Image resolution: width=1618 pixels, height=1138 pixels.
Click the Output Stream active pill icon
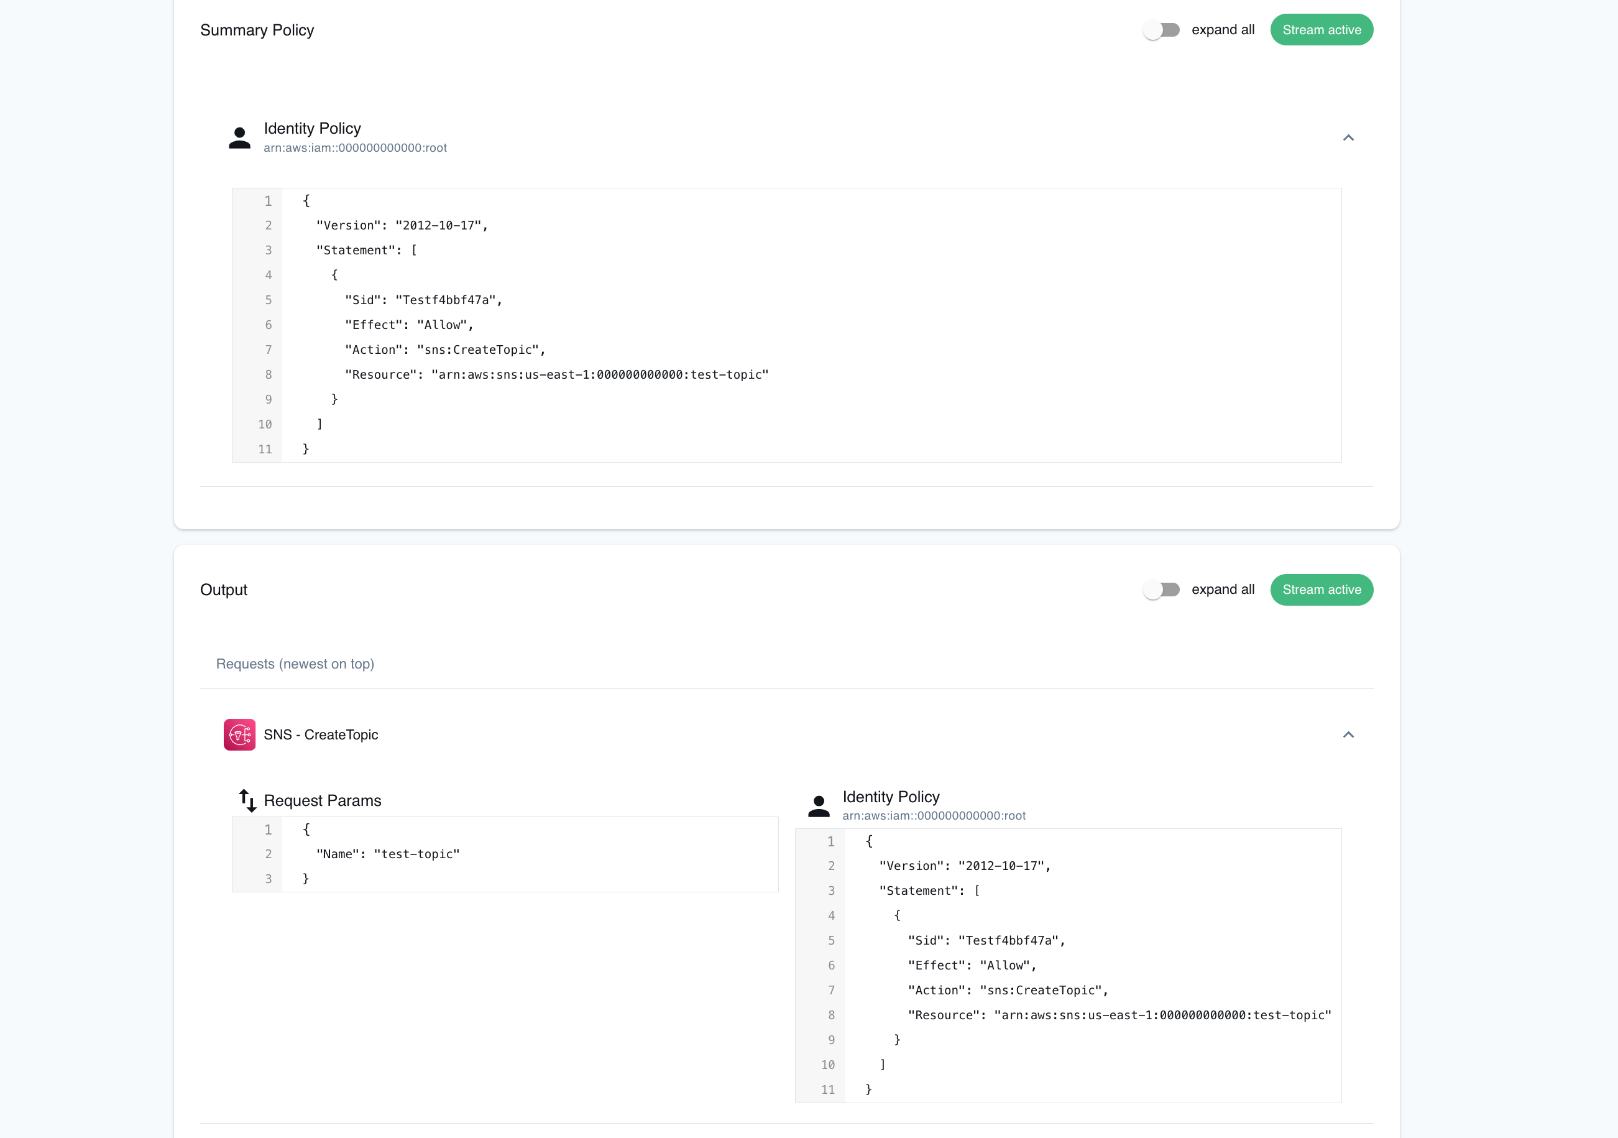pyautogui.click(x=1322, y=590)
